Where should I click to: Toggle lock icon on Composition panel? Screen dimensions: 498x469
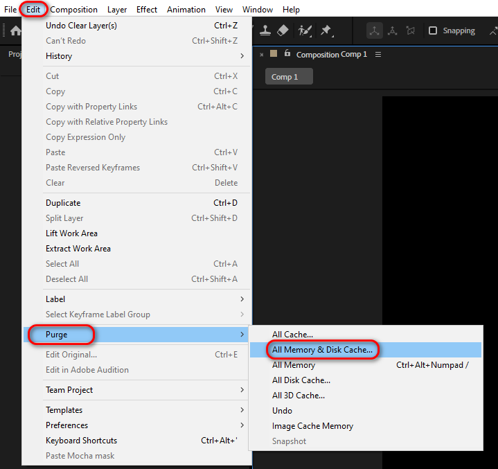pyautogui.click(x=287, y=53)
